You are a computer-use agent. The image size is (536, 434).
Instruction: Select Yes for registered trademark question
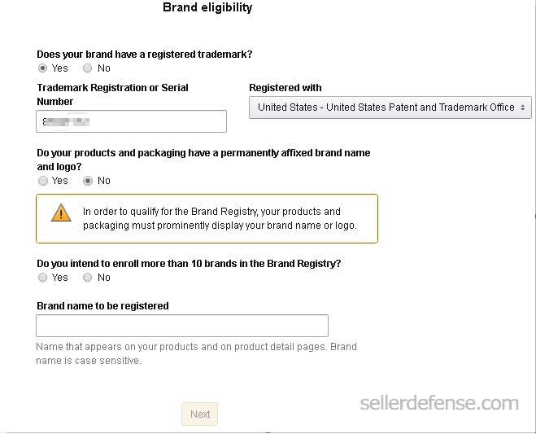point(43,68)
